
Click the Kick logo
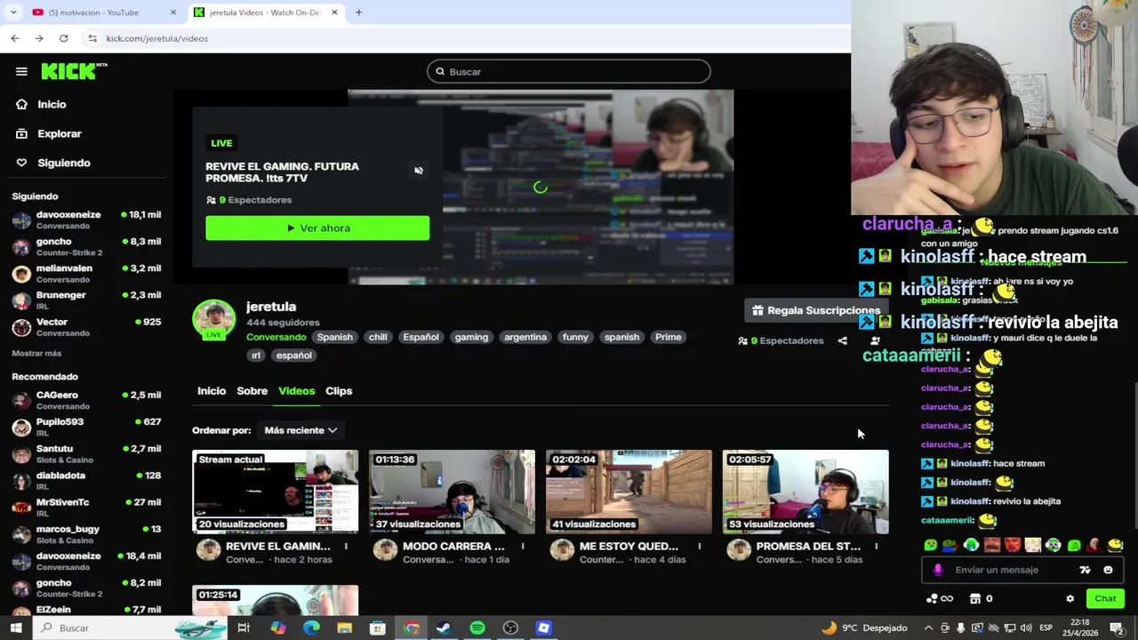coord(74,71)
